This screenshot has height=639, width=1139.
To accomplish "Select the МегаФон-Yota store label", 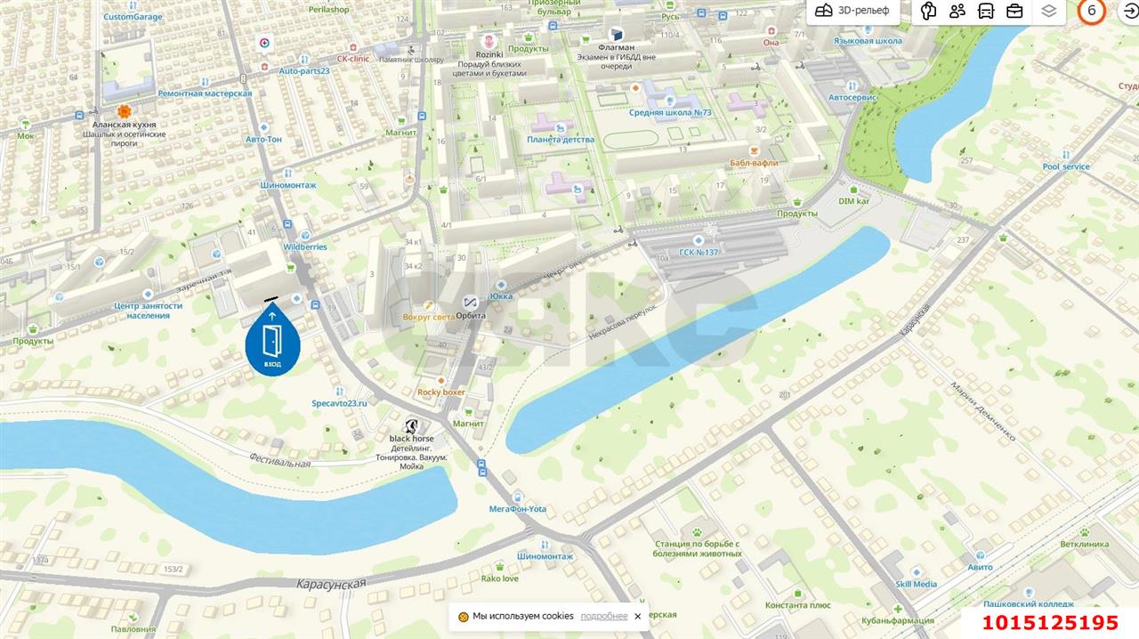I will tap(517, 509).
